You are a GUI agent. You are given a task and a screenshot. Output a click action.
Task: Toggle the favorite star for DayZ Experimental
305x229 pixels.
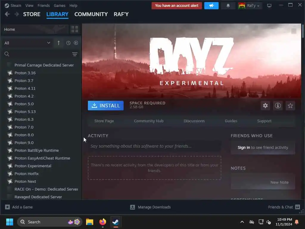(290, 106)
